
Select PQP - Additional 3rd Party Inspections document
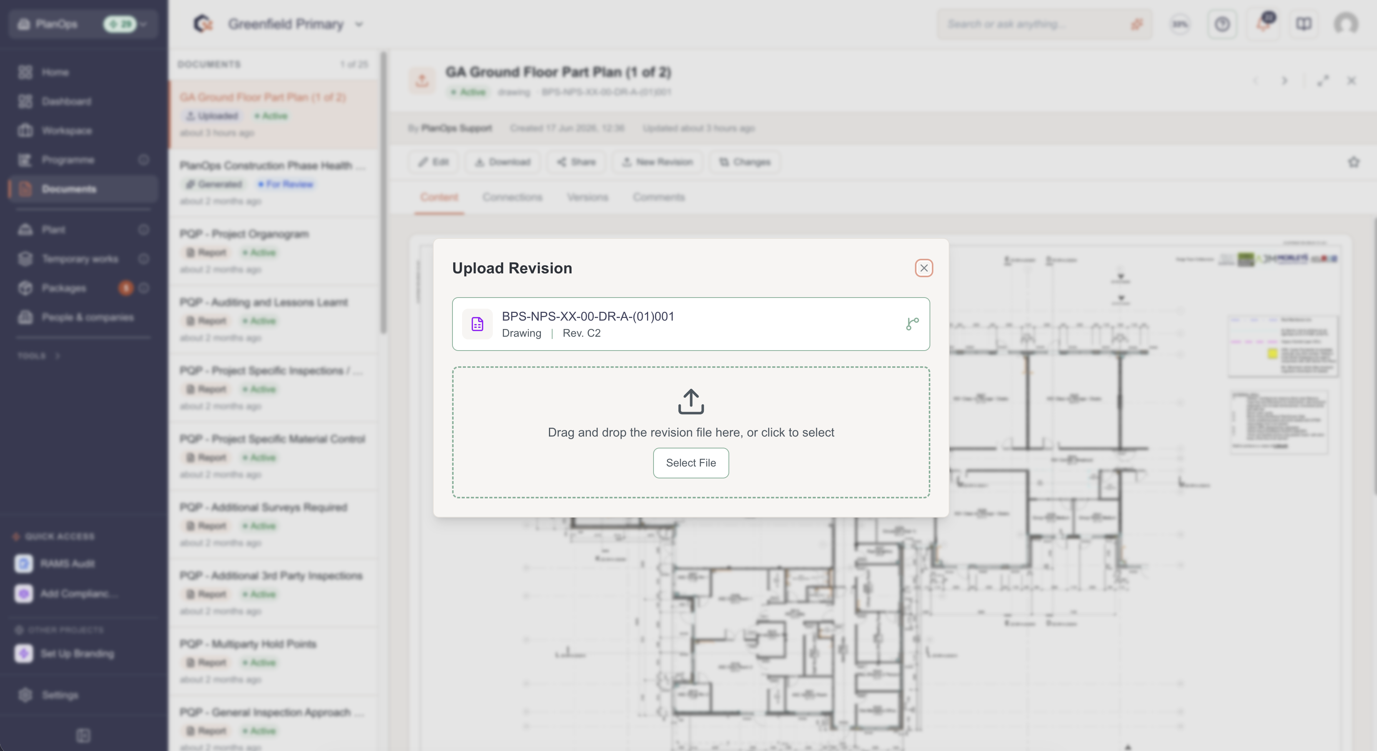[x=274, y=592]
